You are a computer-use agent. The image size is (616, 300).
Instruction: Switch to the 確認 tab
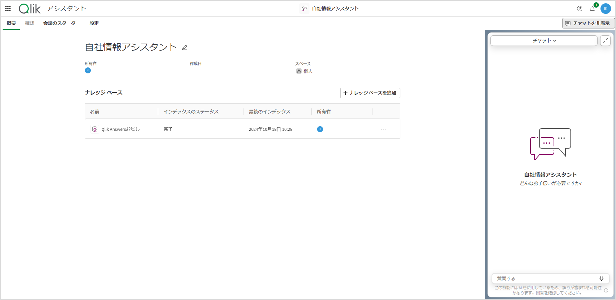30,23
